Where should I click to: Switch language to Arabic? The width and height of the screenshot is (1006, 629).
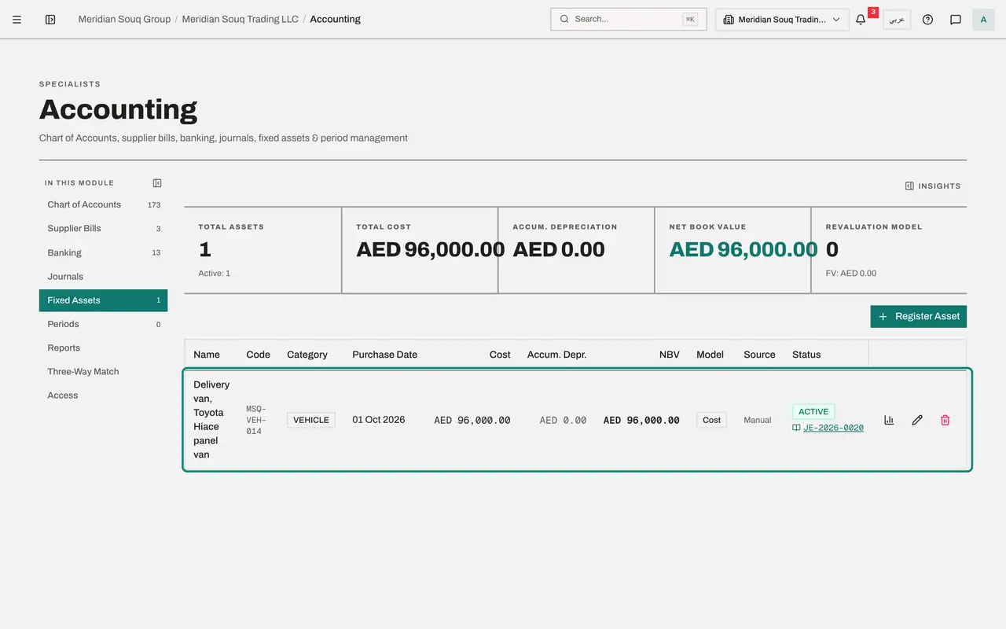tap(897, 20)
